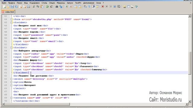Click the text 'obrabotka.php' on line 44
Screen dimensions: 193x108
pos(42,19)
